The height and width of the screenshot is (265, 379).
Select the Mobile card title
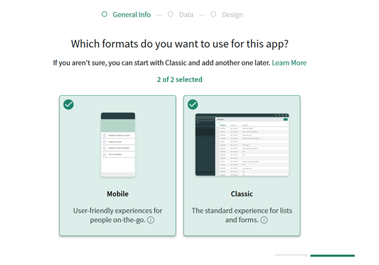point(118,194)
